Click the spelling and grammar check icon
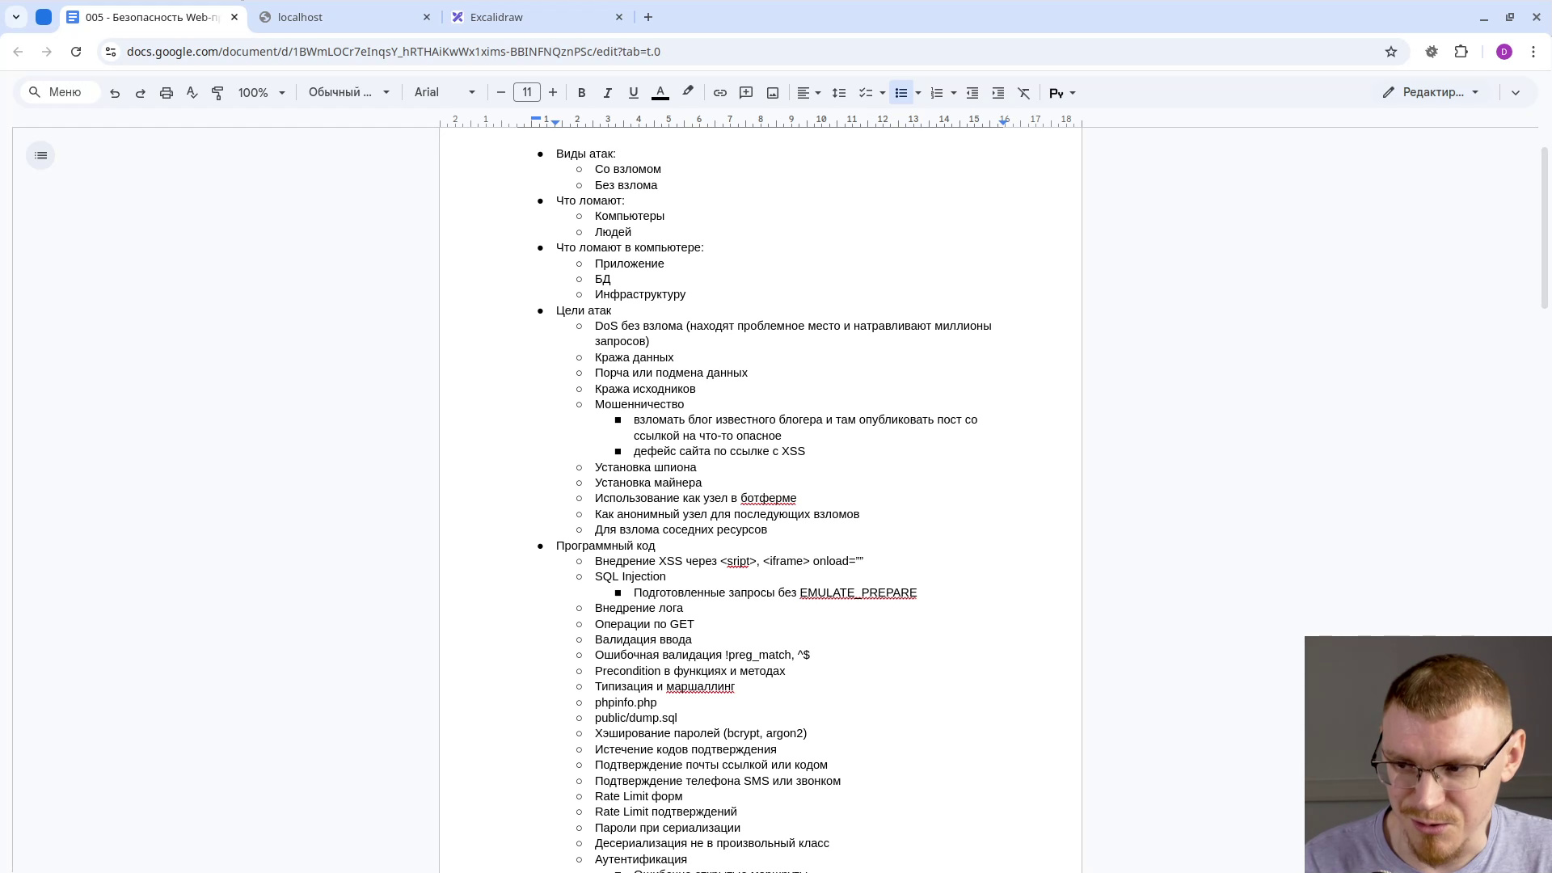This screenshot has width=1552, height=873. (192, 93)
